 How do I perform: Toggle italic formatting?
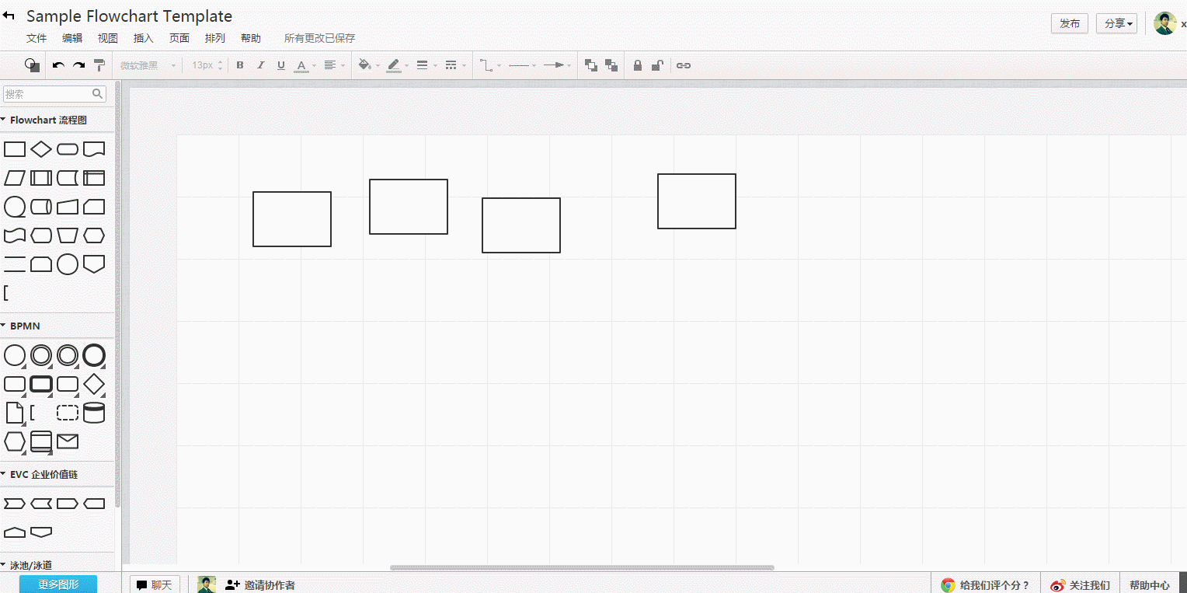coord(261,65)
